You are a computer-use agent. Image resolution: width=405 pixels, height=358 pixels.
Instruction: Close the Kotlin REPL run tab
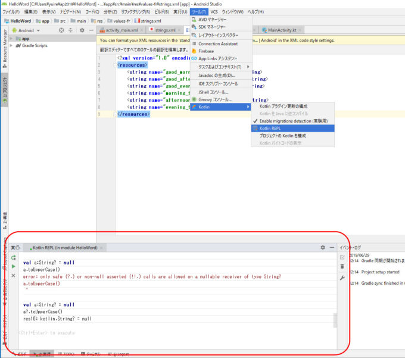click(x=101, y=248)
